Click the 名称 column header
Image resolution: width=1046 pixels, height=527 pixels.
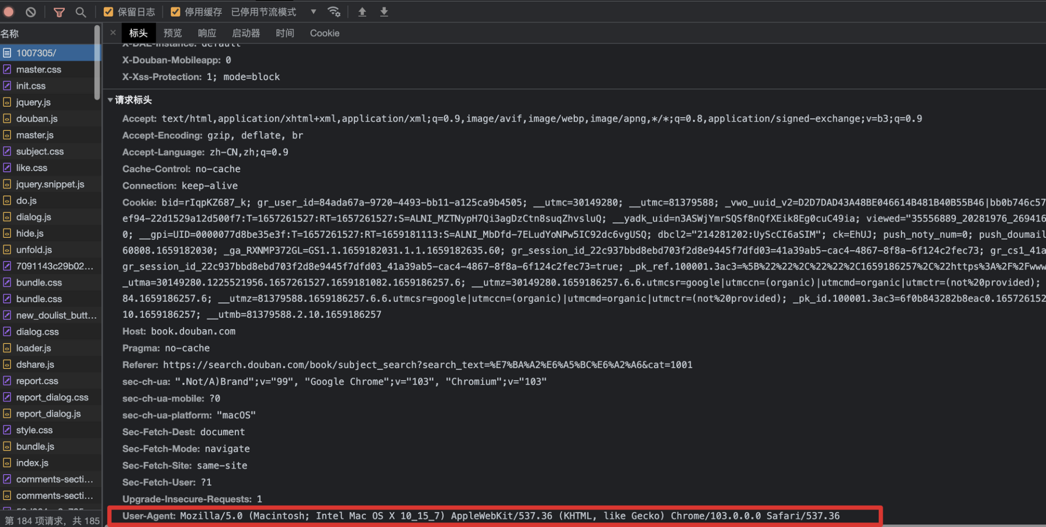[x=10, y=34]
